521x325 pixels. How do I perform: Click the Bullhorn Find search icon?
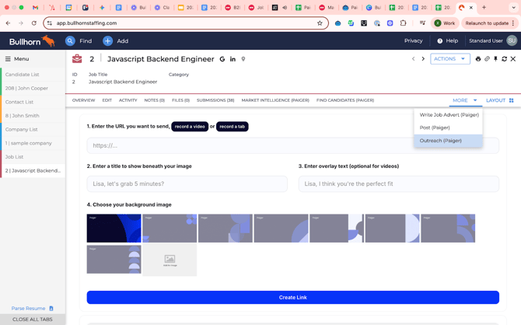pyautogui.click(x=70, y=41)
